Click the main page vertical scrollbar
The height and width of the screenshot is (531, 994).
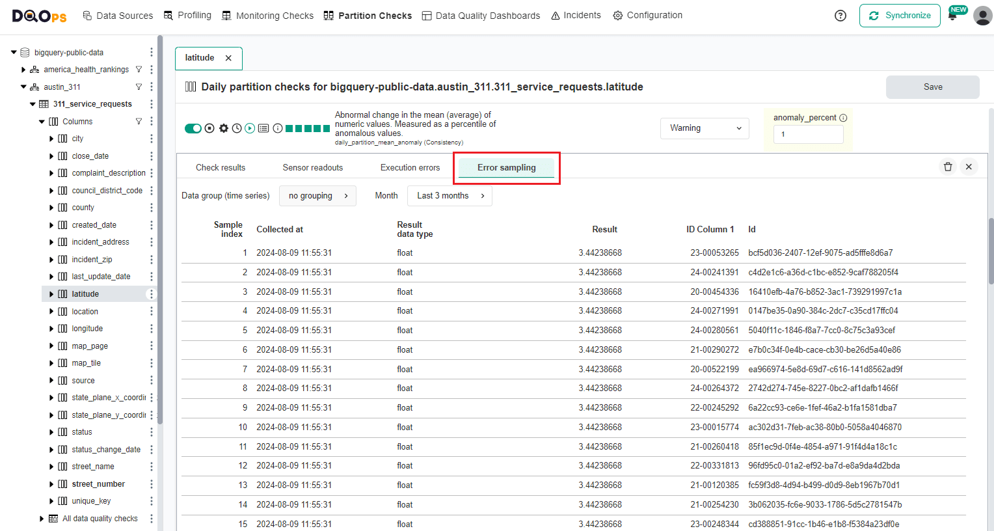991,251
